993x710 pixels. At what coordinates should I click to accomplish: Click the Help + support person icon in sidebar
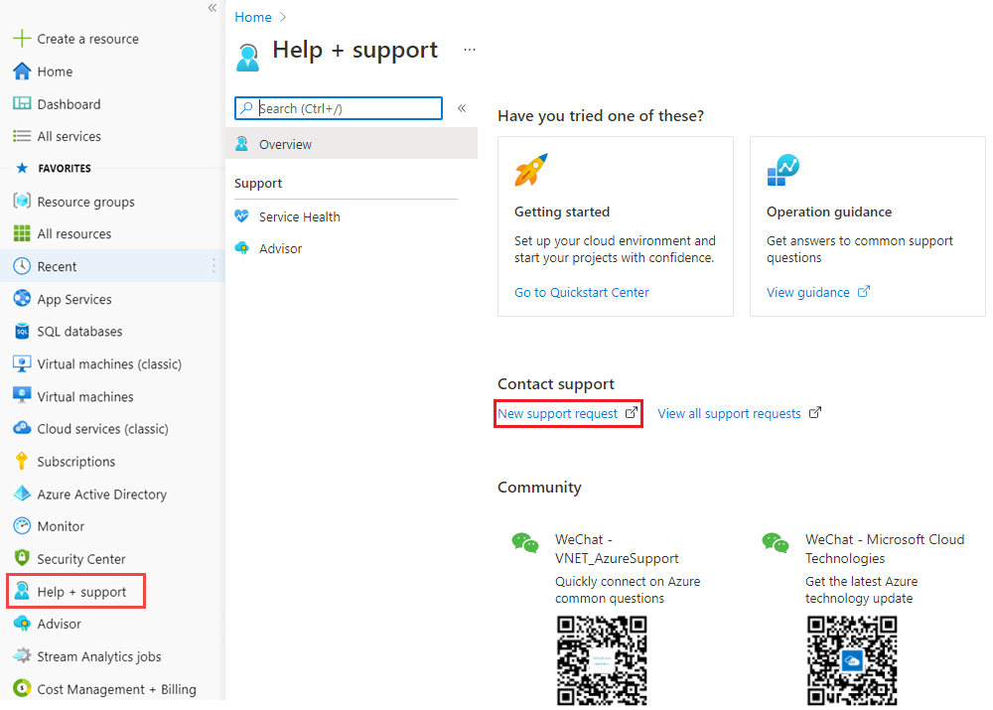22,591
